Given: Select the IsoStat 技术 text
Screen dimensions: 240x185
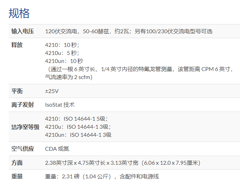Looking at the screenshot, I should (x=60, y=105).
